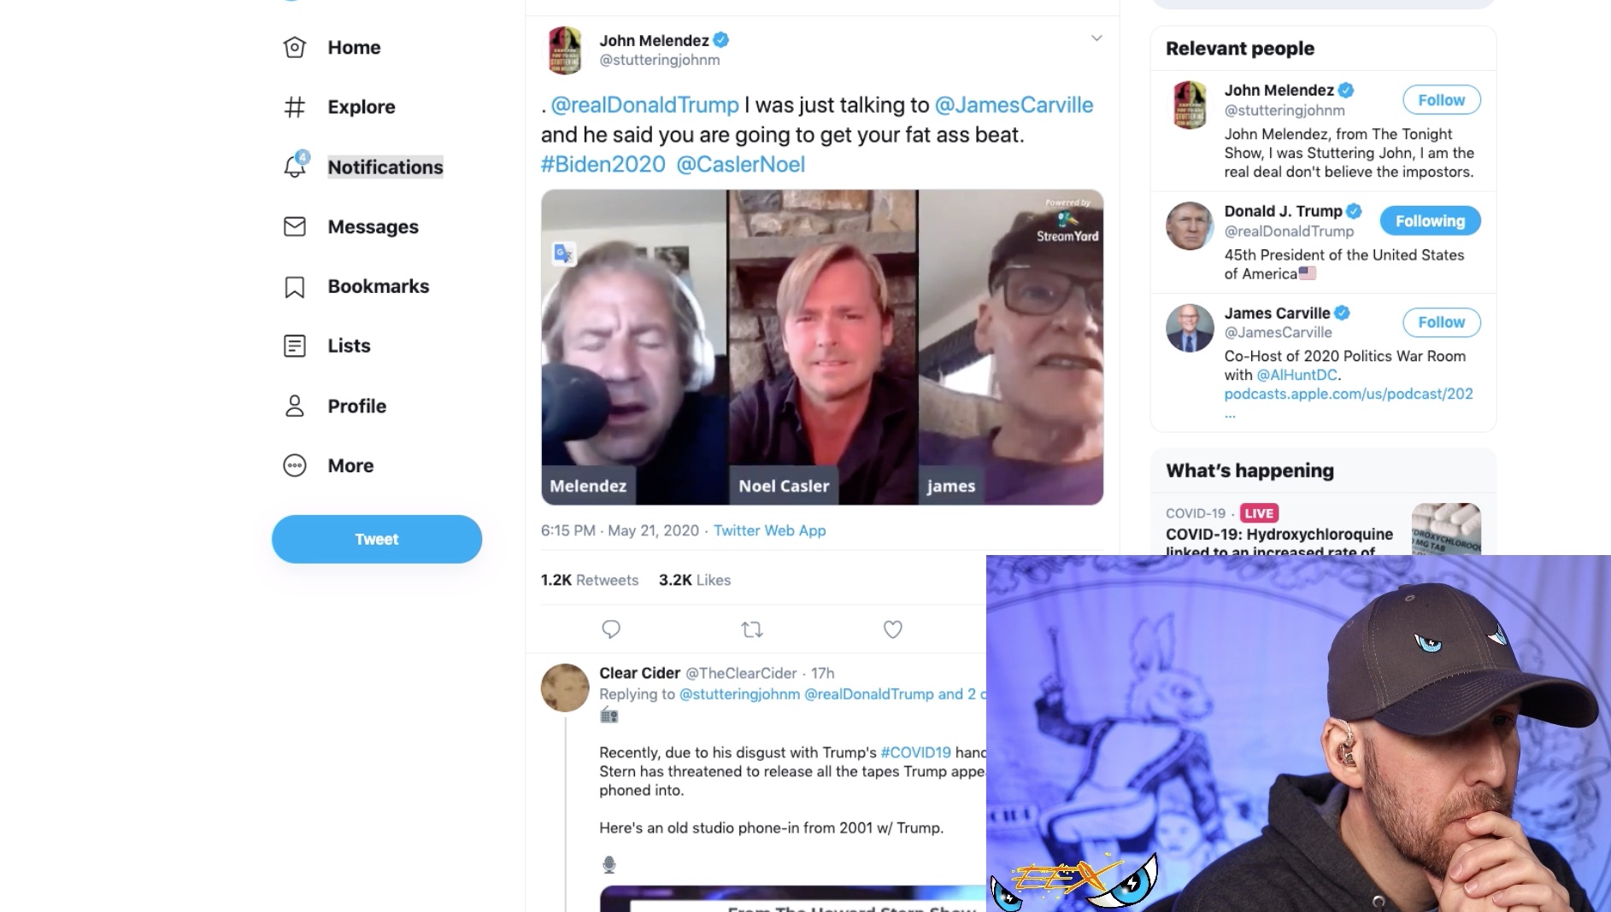Click the Bookmarks ribbon icon
The height and width of the screenshot is (912, 1611).
click(295, 287)
